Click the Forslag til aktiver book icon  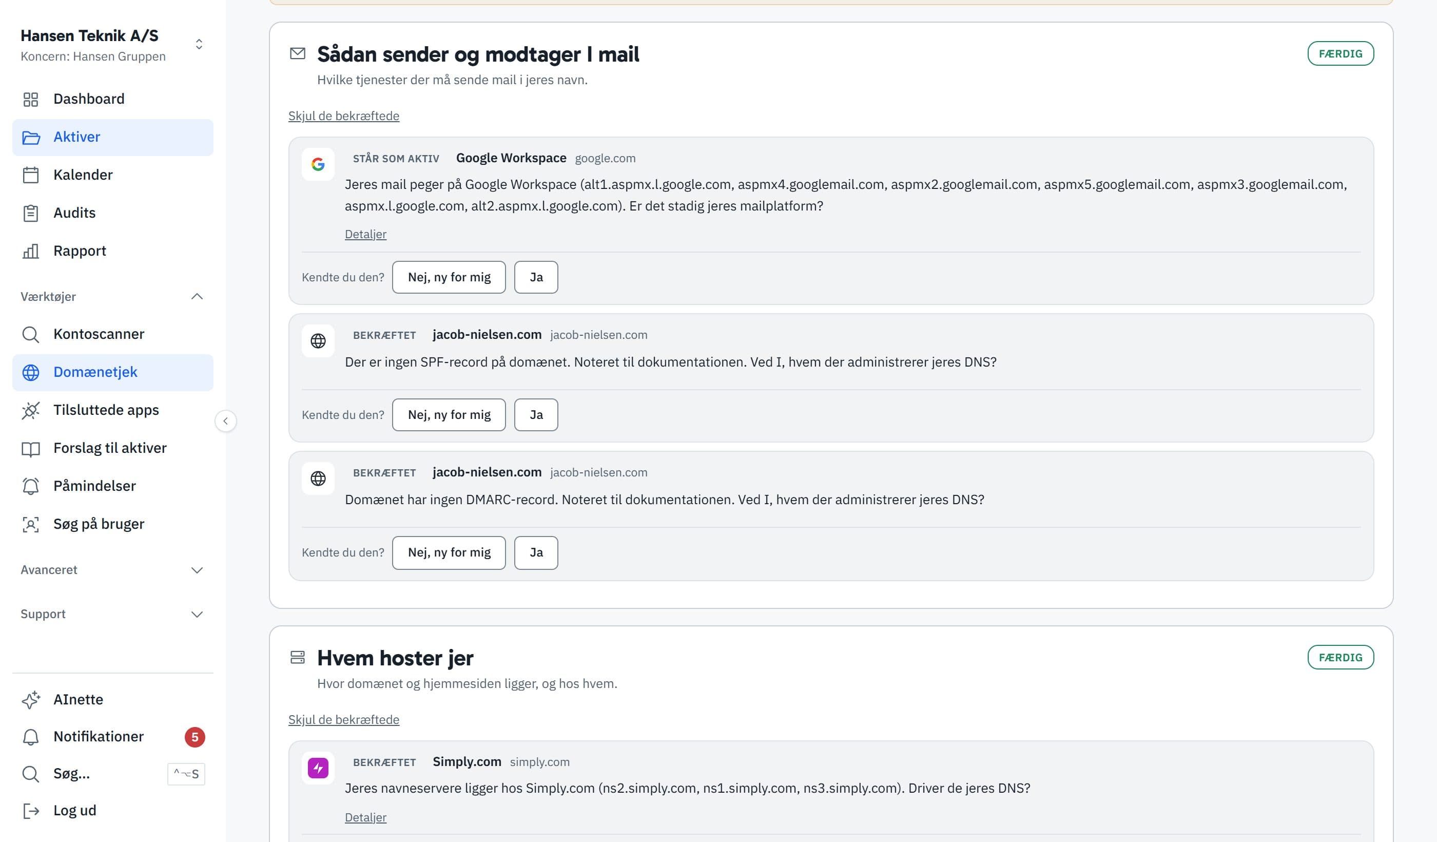pyautogui.click(x=30, y=448)
